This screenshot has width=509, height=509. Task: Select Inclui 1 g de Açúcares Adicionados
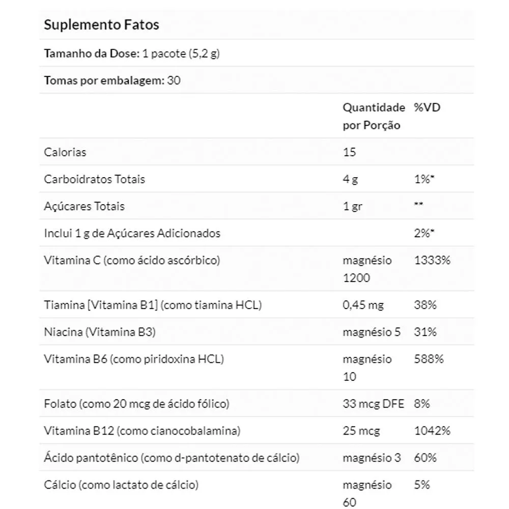point(132,233)
